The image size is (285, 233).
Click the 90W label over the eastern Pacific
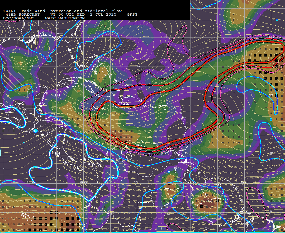click(30, 183)
